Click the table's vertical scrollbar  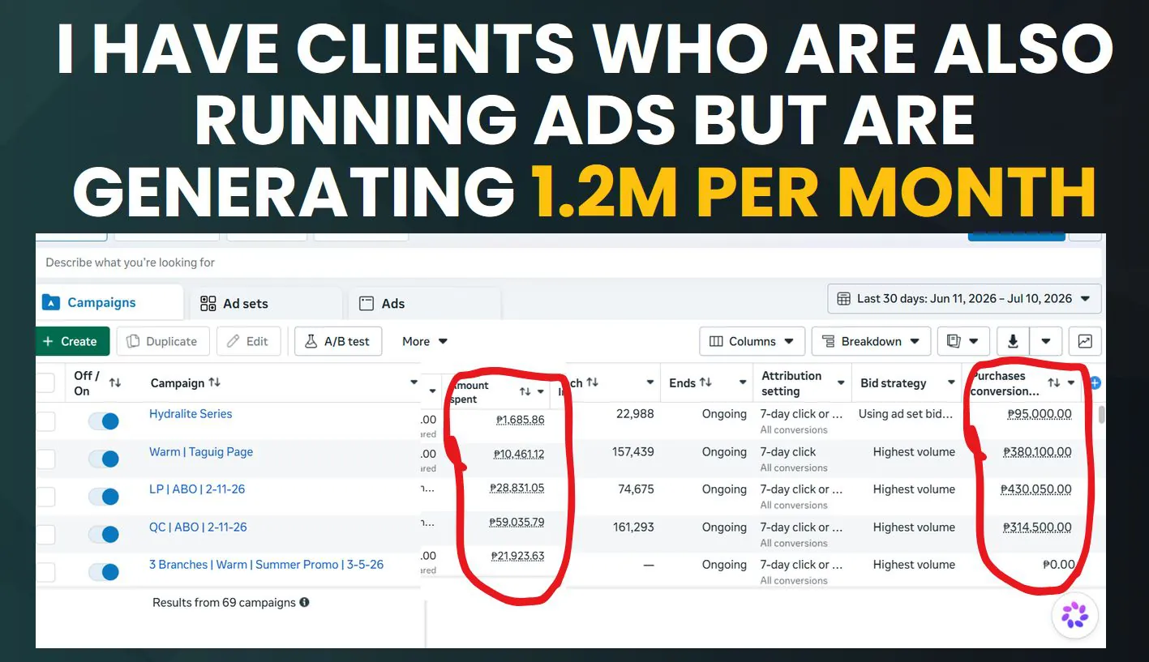coord(1100,415)
